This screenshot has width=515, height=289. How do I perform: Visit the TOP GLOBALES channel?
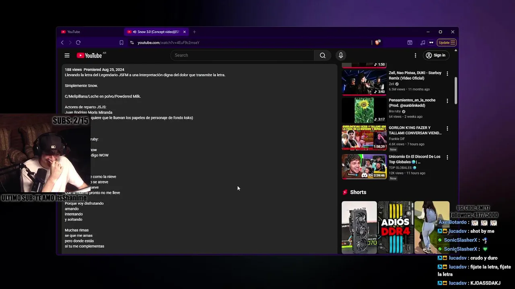tap(400, 168)
